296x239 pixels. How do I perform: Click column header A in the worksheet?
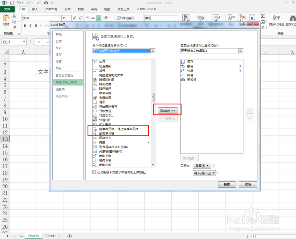tap(23, 52)
